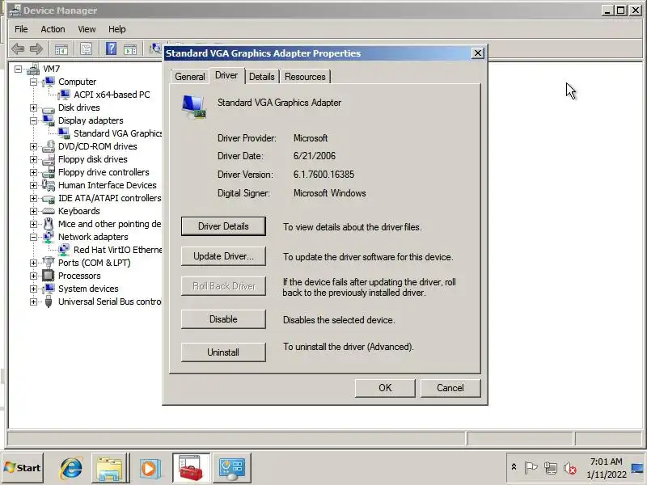Open the View menu
The height and width of the screenshot is (485, 647).
click(87, 29)
